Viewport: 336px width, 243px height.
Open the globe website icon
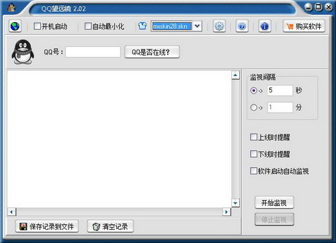pyautogui.click(x=15, y=26)
